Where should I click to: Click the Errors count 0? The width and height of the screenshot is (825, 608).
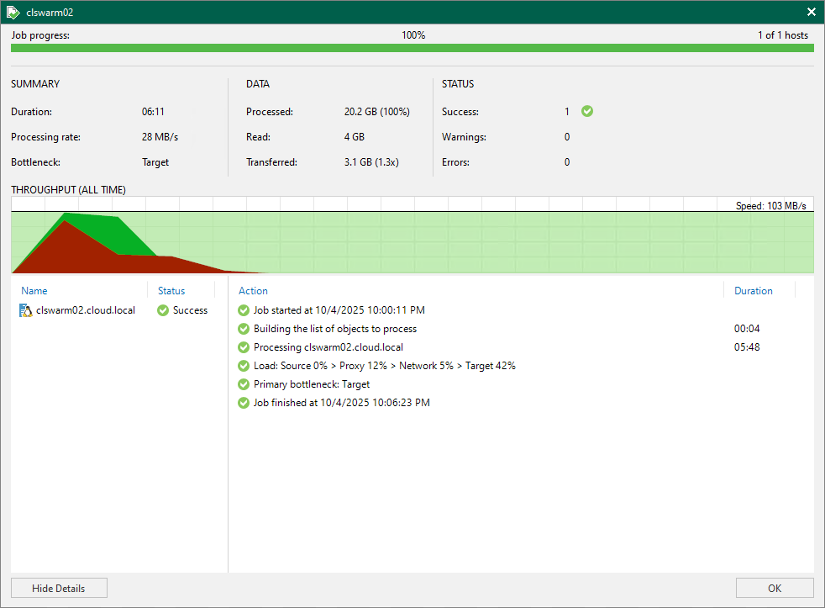(x=567, y=162)
